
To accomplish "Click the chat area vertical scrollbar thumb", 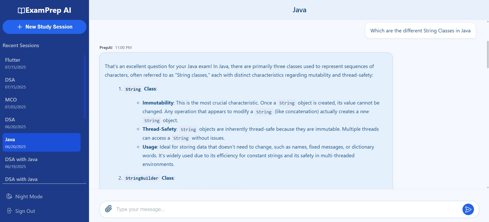I will coord(487,55).
